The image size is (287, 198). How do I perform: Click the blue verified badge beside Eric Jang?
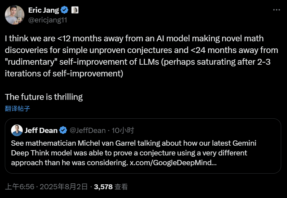tap(64, 10)
